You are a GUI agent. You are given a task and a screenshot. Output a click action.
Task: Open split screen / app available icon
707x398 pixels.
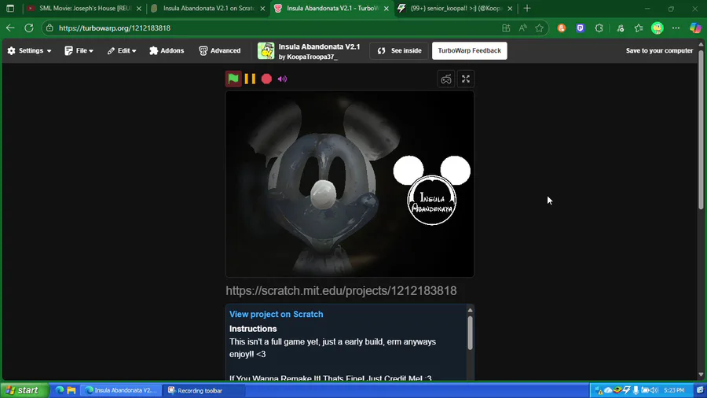click(506, 28)
